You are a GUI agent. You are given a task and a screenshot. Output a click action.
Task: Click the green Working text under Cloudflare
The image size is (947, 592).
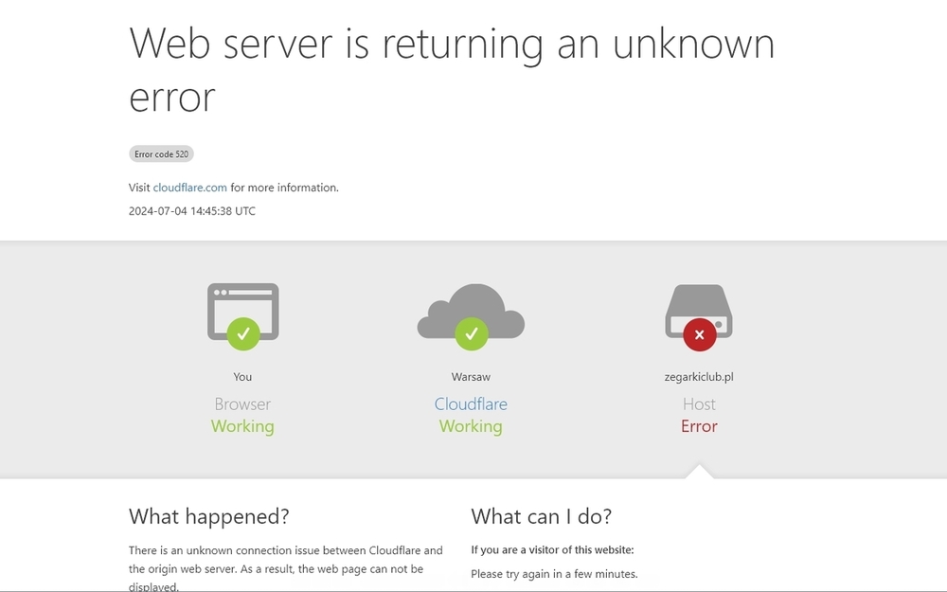pyautogui.click(x=471, y=426)
